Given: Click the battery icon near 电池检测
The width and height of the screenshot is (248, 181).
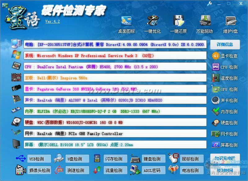Looking at the screenshot, I should coord(174,169).
